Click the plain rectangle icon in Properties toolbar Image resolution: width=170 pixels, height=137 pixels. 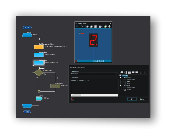coord(137,72)
